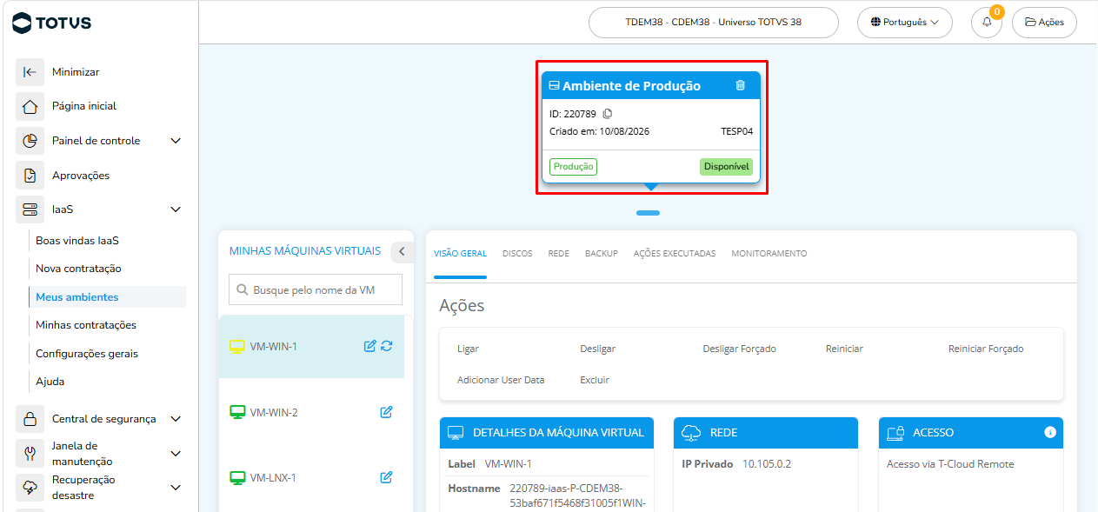Click the Central de segurança lock icon

tap(30, 419)
